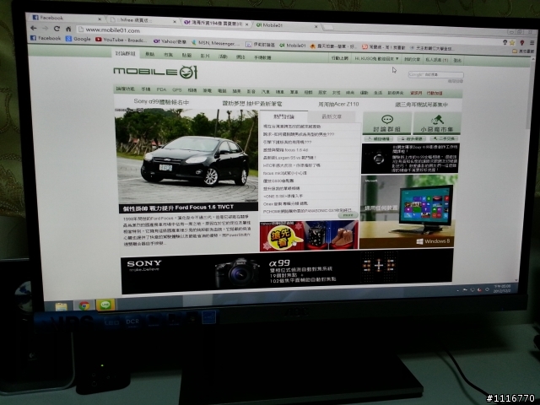The width and height of the screenshot is (540, 405).
Task: Click the 小惡魔市集 gavel icon button
Action: point(437,123)
